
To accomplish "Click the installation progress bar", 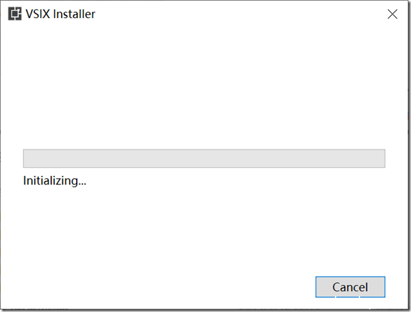I will click(x=204, y=159).
